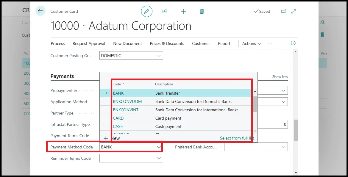The image size is (348, 177).
Task: Click the Customer Card caption
Action: [x=64, y=11]
